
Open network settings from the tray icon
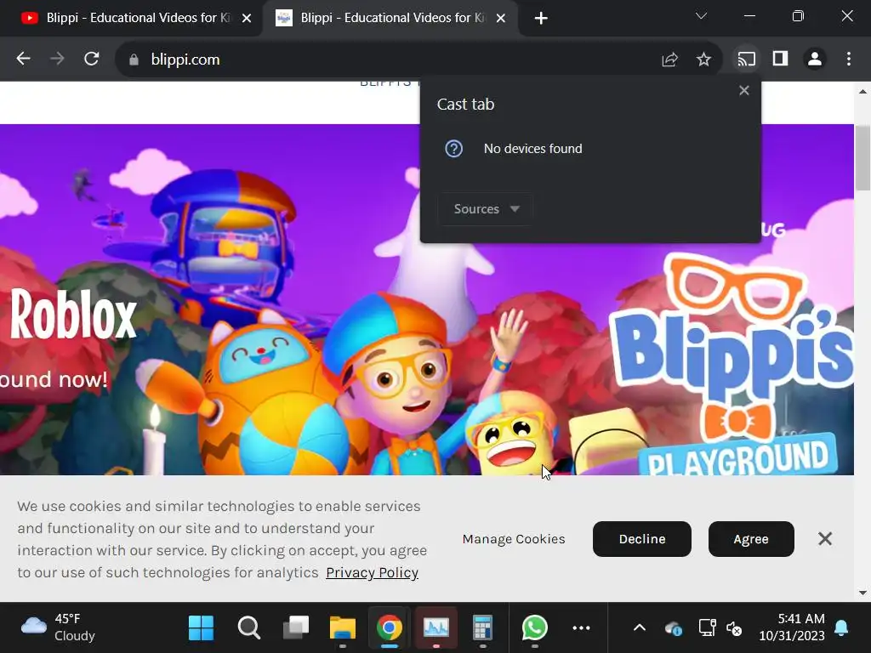pos(707,628)
